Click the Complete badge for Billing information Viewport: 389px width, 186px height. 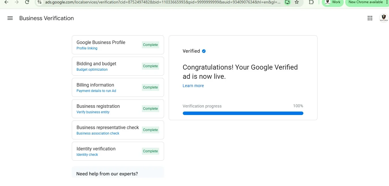(x=151, y=87)
